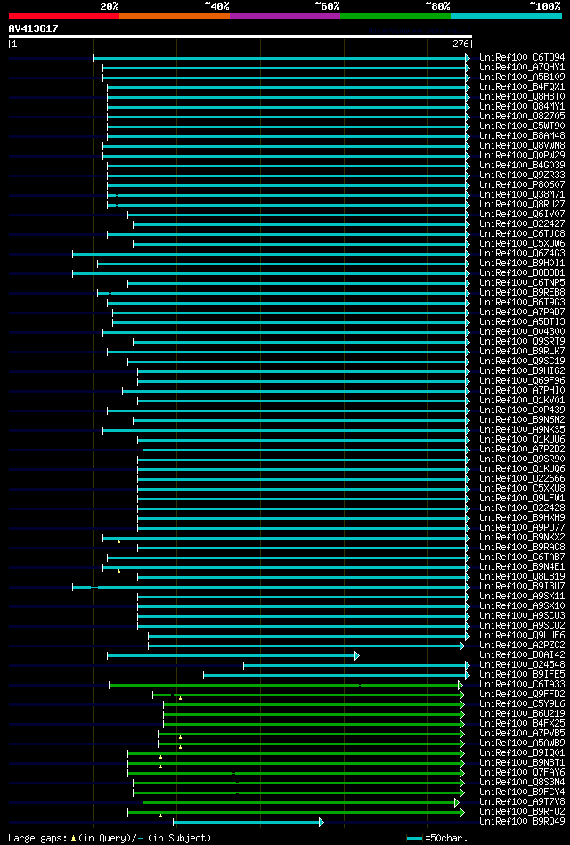
Task: Click the cyan ~100% identity legend segment
Action: 507,16
